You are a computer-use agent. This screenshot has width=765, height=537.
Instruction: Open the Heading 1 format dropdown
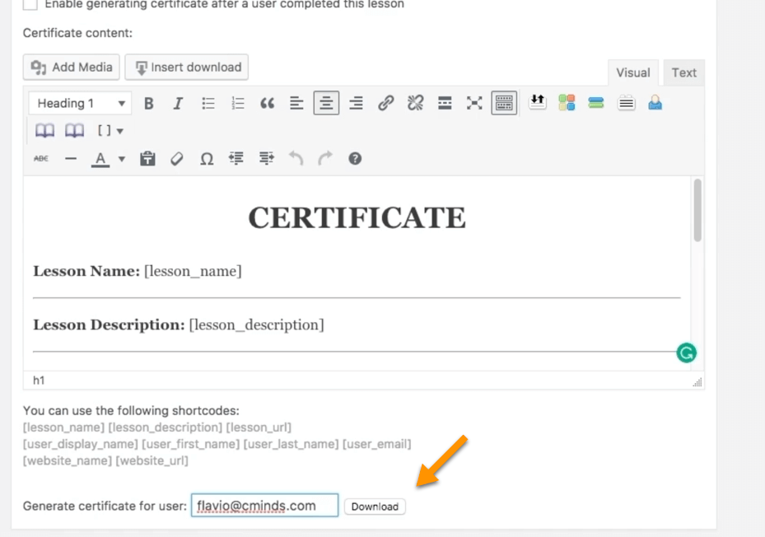click(x=80, y=103)
